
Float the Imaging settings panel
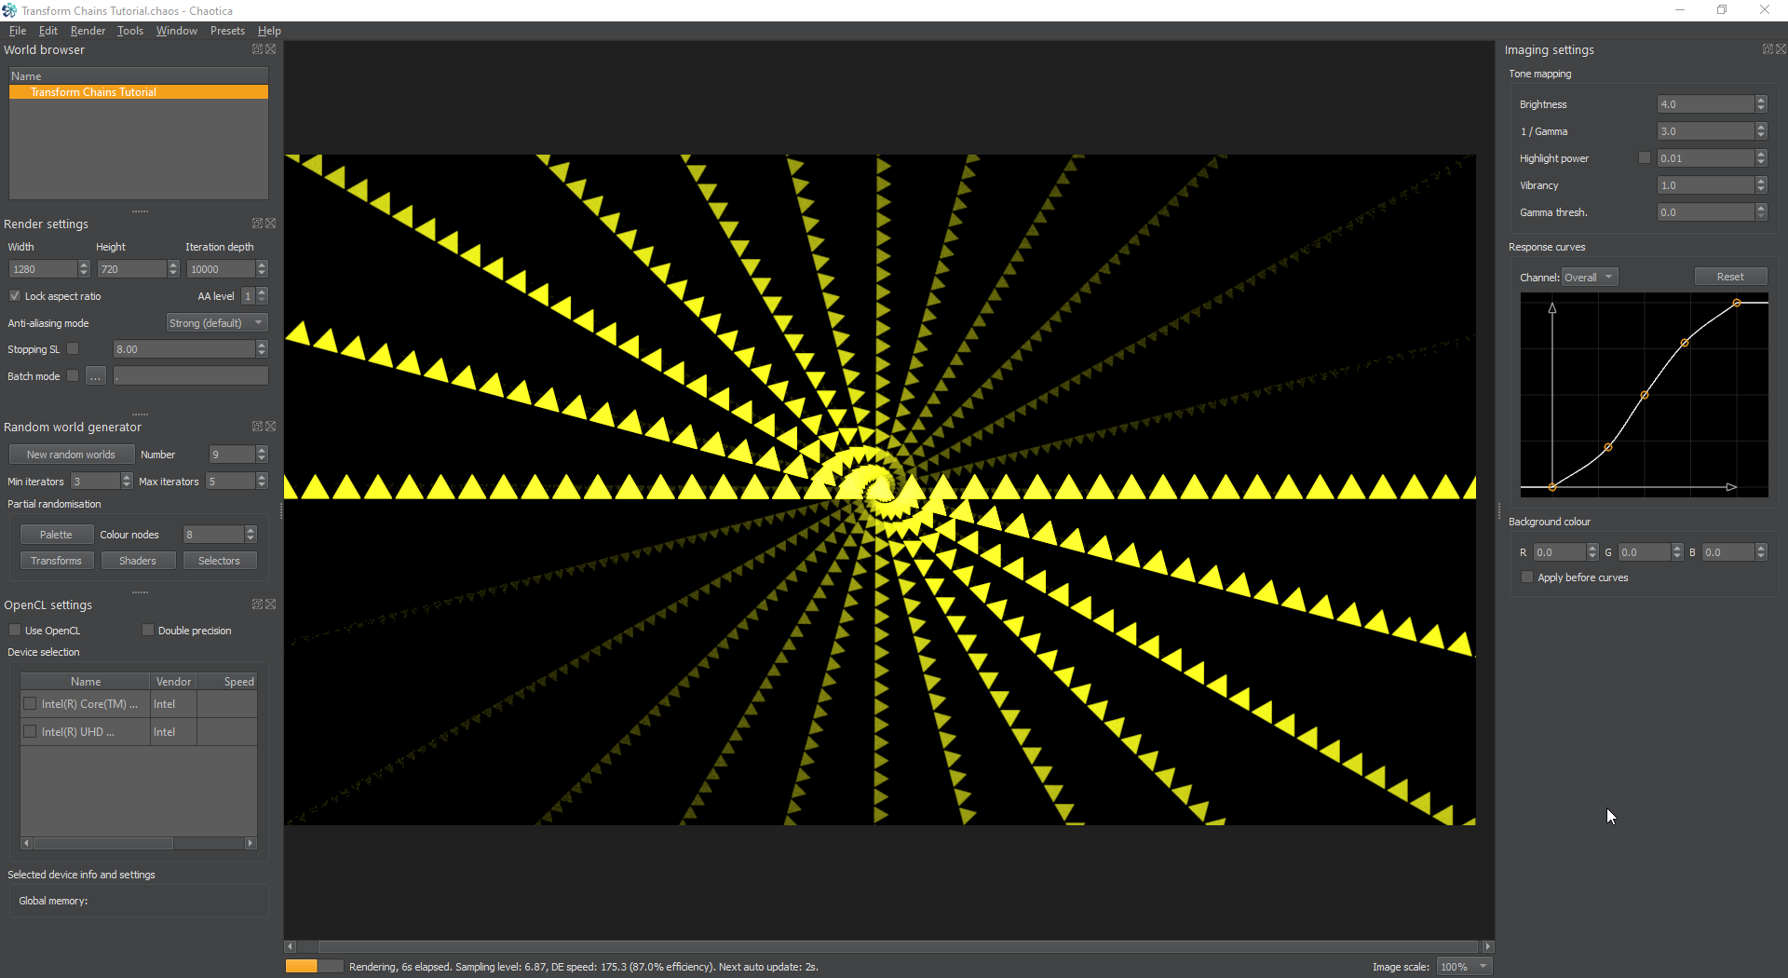pyautogui.click(x=1768, y=49)
